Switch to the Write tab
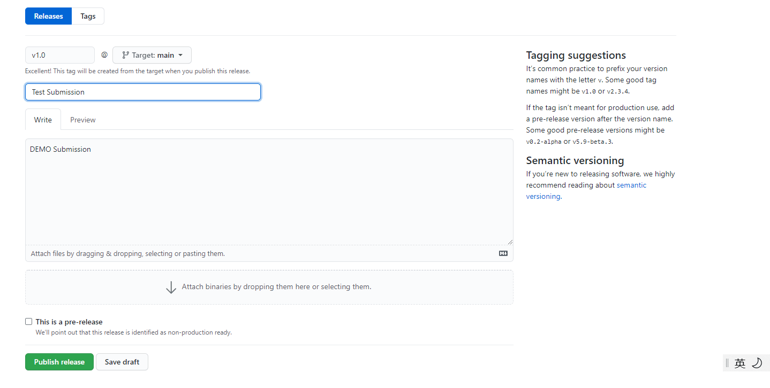Viewport: 770px width, 388px height. [x=43, y=120]
